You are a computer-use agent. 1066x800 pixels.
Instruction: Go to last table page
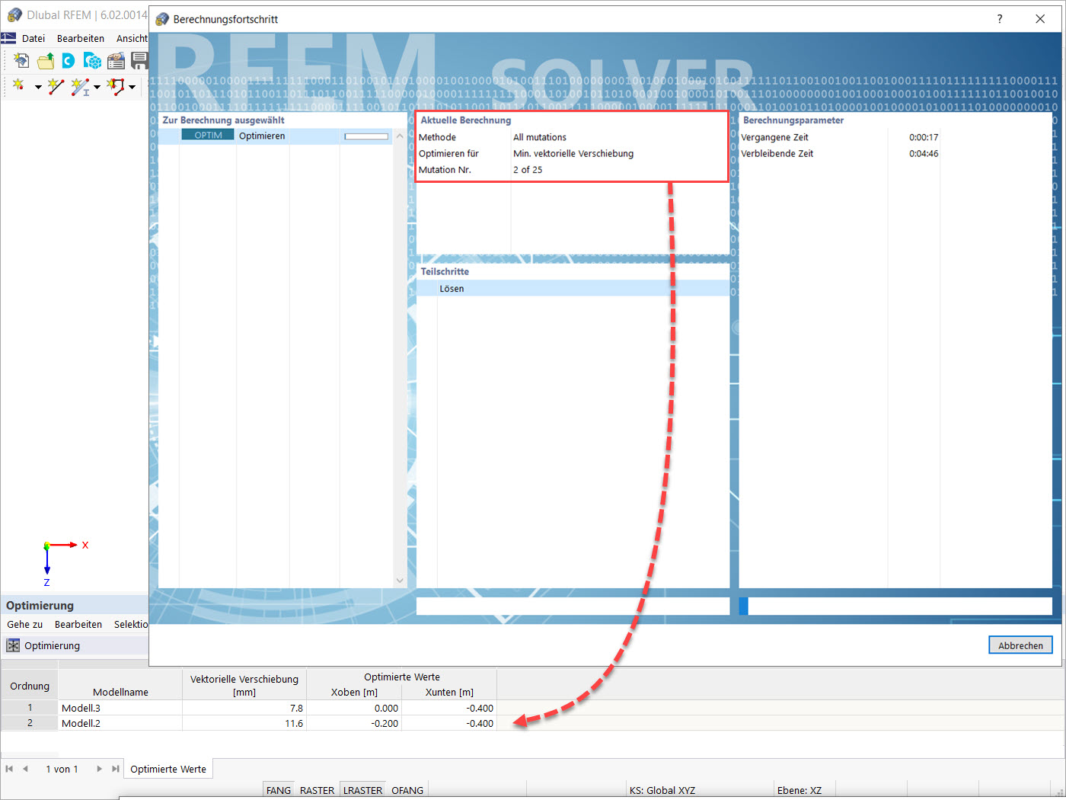click(115, 769)
